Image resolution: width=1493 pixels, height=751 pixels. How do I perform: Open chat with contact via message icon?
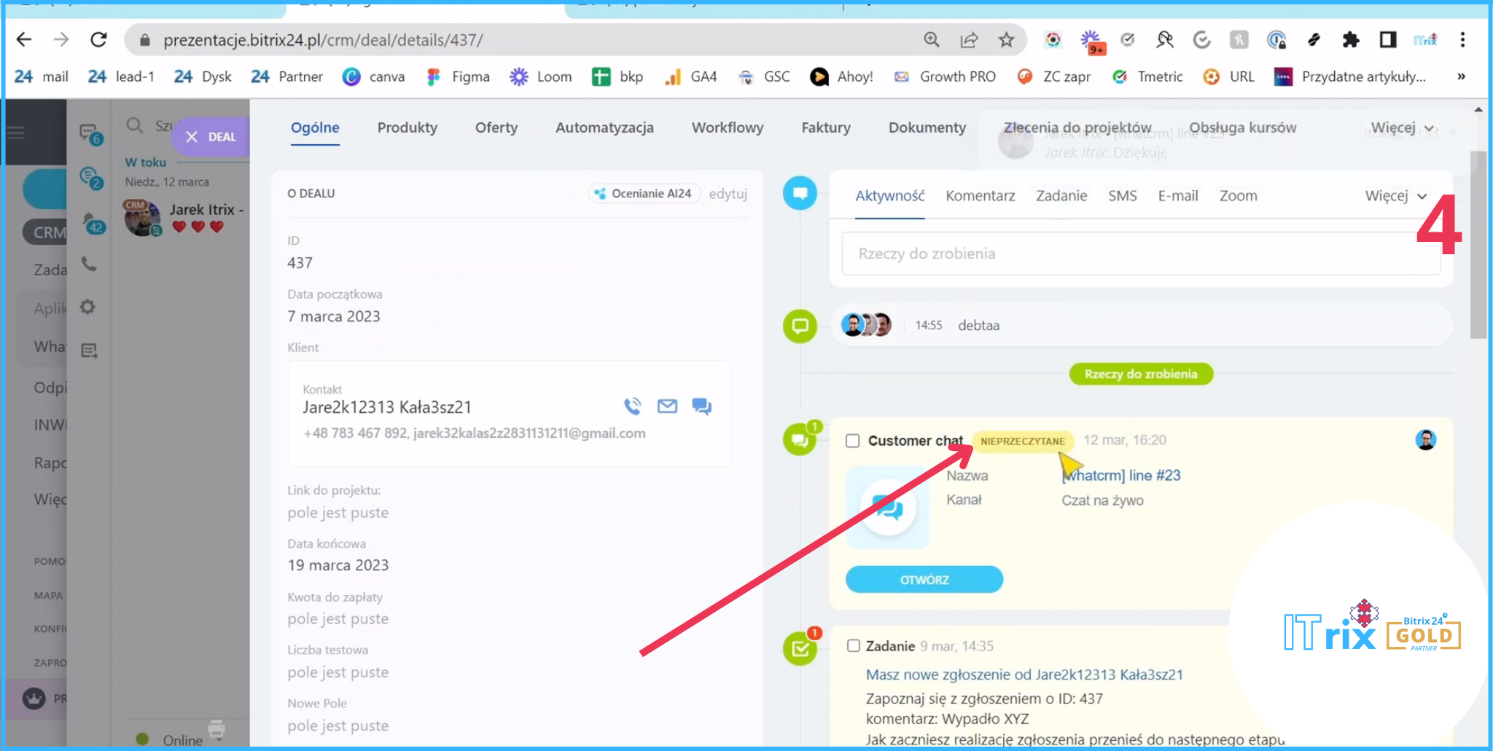[701, 406]
